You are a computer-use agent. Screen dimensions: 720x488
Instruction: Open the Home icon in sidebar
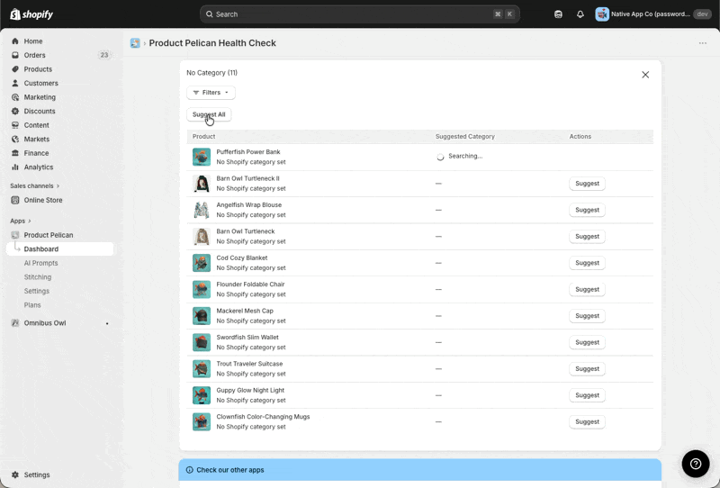[15, 41]
